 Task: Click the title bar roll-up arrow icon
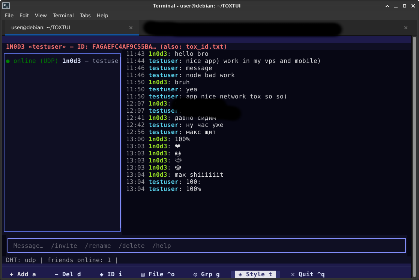(387, 6)
